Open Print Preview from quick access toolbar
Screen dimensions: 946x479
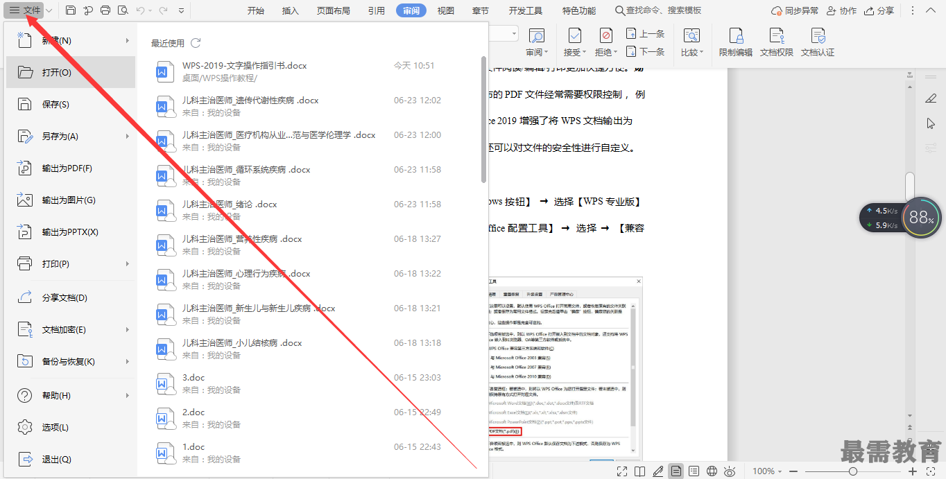click(x=123, y=10)
